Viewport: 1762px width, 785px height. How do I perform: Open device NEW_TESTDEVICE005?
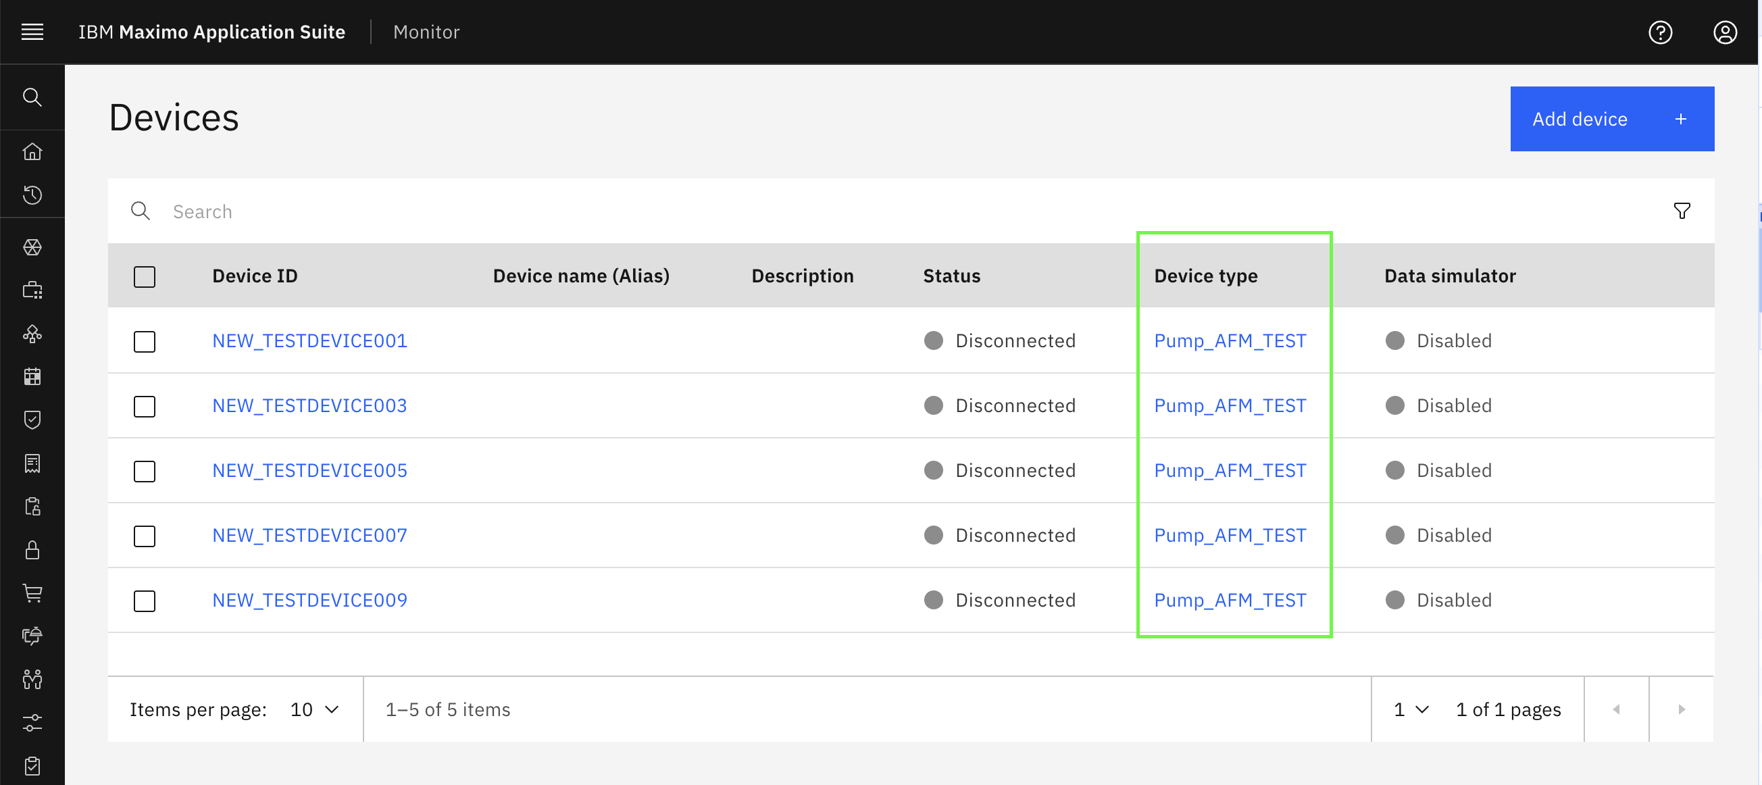tap(310, 470)
